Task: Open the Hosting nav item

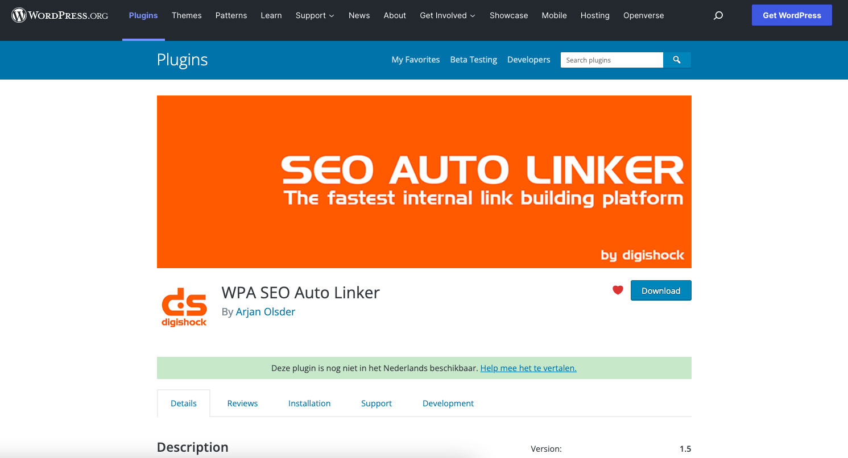Action: (x=595, y=15)
